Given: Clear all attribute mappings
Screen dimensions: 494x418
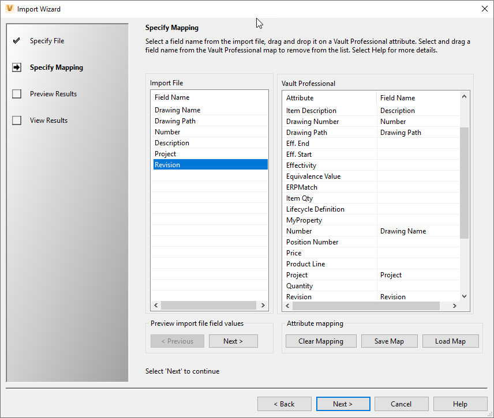Looking at the screenshot, I should click(x=320, y=341).
